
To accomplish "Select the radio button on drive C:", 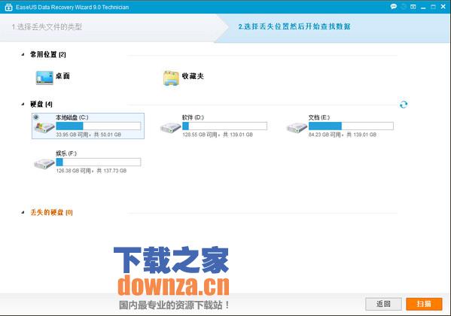I will [x=36, y=117].
